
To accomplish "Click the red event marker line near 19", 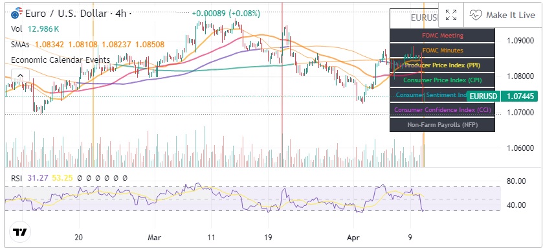I will point(282,85).
